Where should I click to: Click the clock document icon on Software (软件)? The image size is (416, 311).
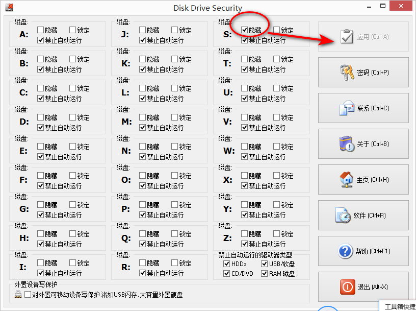coord(343,216)
